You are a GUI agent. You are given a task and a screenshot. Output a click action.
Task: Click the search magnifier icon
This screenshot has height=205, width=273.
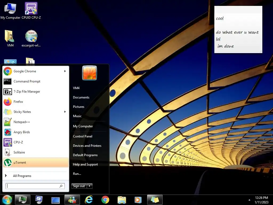click(61, 186)
